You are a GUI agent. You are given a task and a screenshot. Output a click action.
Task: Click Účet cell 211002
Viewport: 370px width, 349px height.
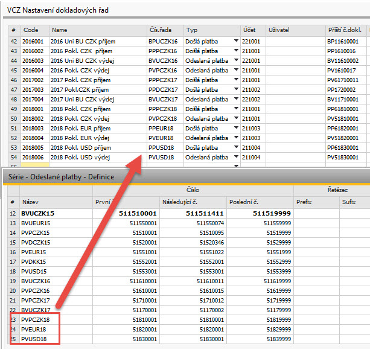coord(253,90)
